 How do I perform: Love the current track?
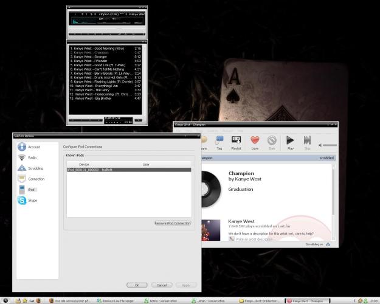tap(255, 142)
